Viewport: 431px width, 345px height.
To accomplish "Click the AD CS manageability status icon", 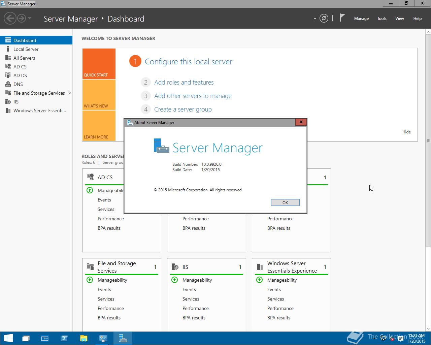I will tap(90, 190).
